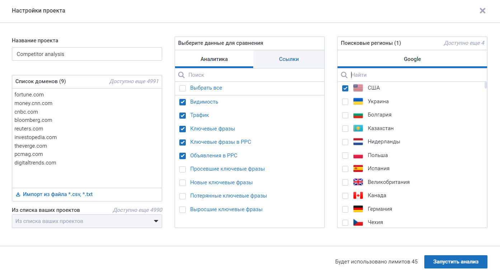Click the regions list scrollbar thumb

(x=486, y=85)
